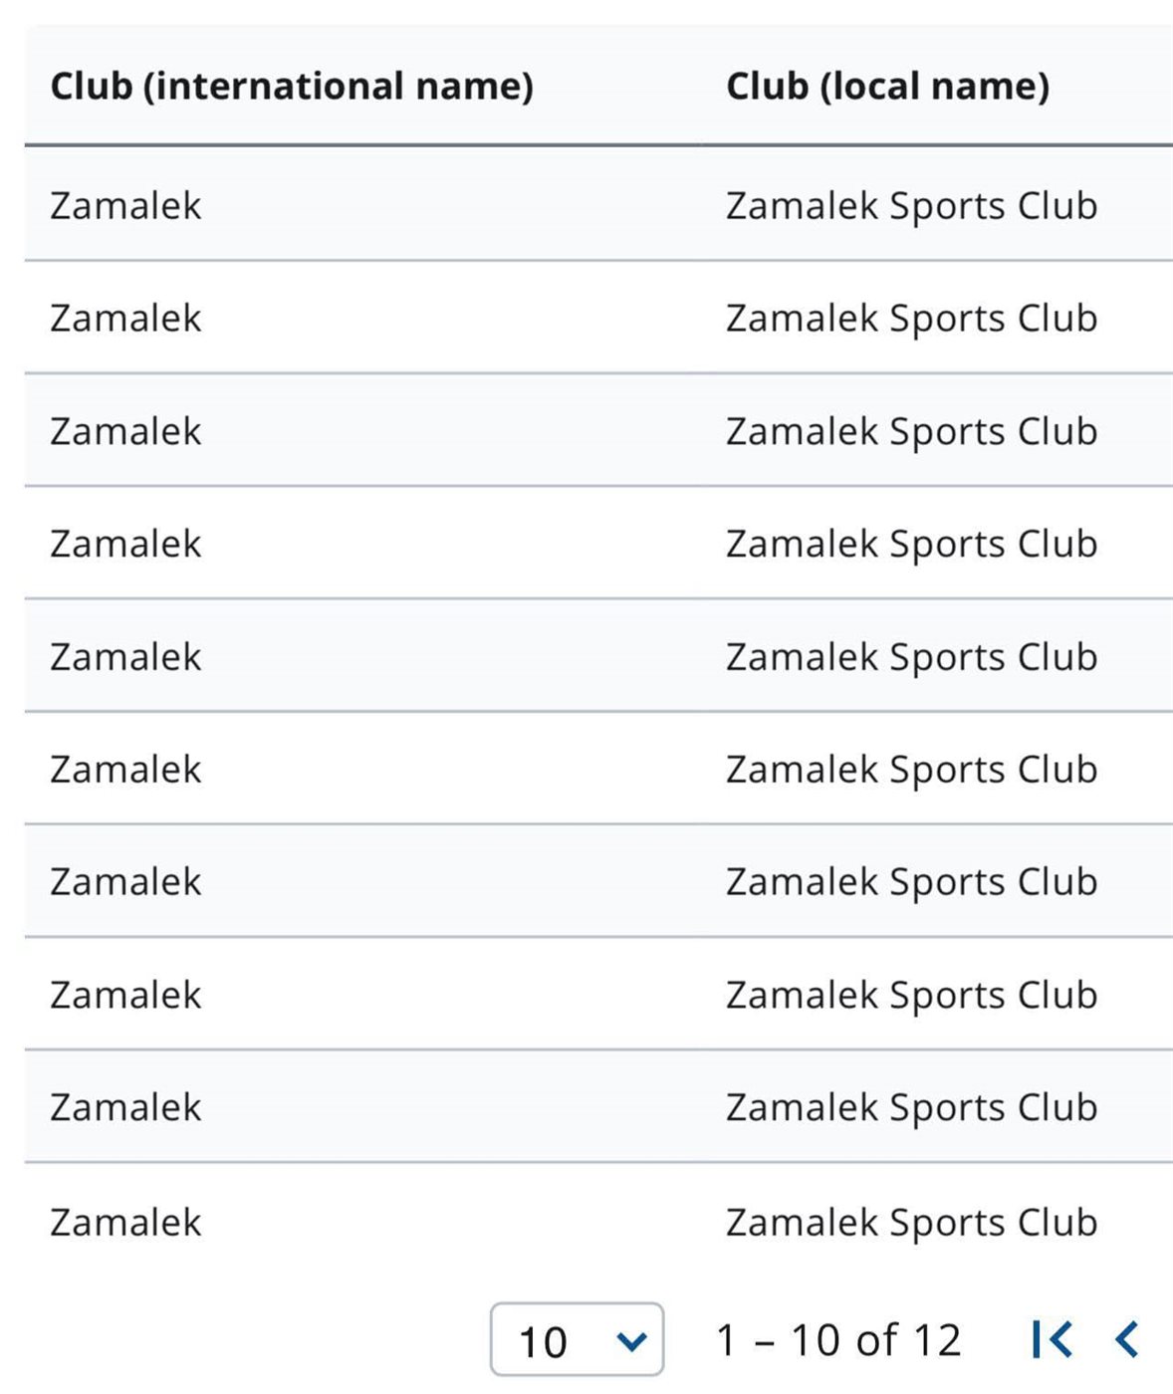
Task: Open the rows-per-page dropdown showing 10
Action: 577,1340
